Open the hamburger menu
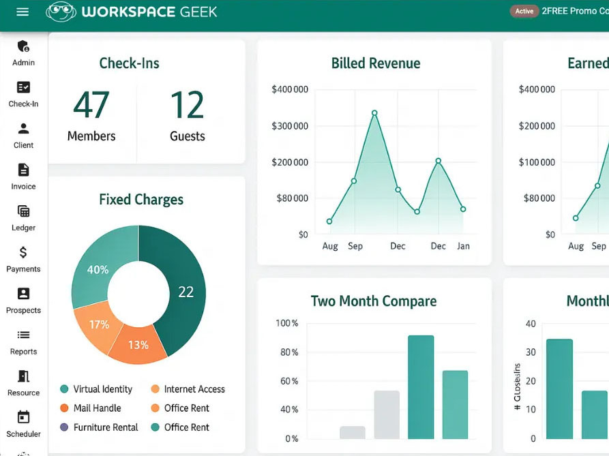The image size is (609, 456). coord(23,12)
